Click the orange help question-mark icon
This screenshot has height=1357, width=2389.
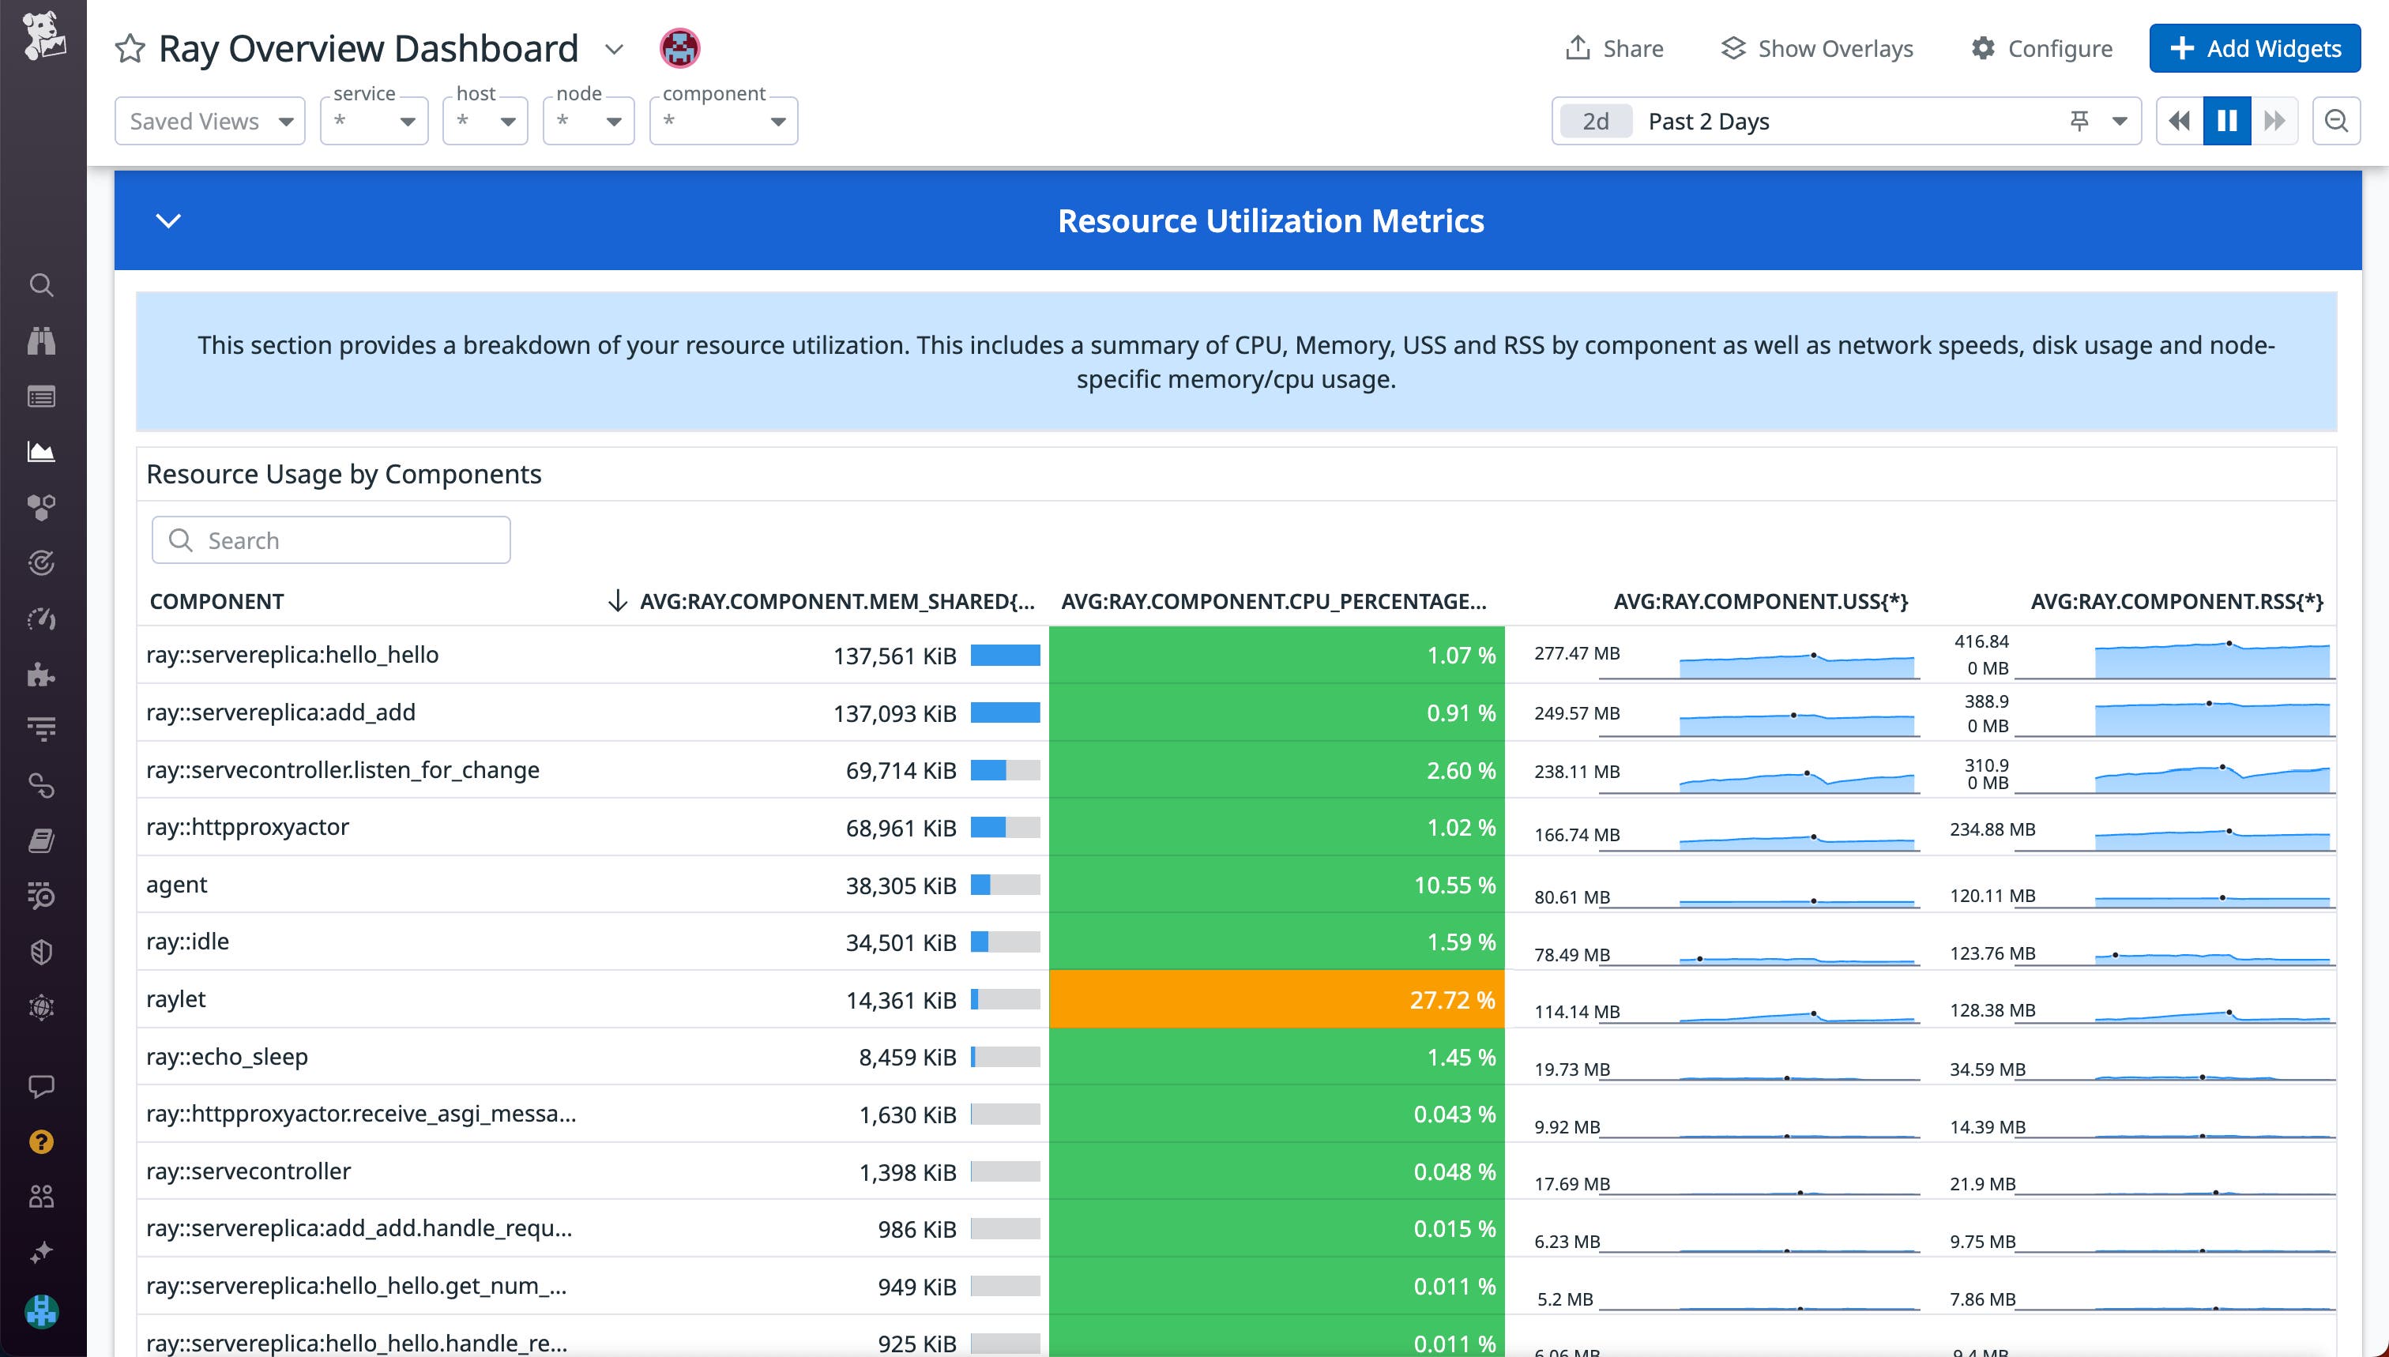pyautogui.click(x=41, y=1141)
